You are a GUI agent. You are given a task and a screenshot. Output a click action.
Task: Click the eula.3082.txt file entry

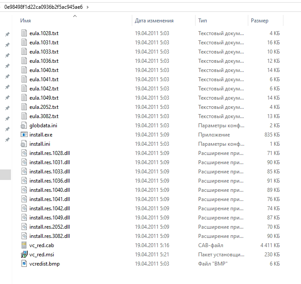(44, 116)
